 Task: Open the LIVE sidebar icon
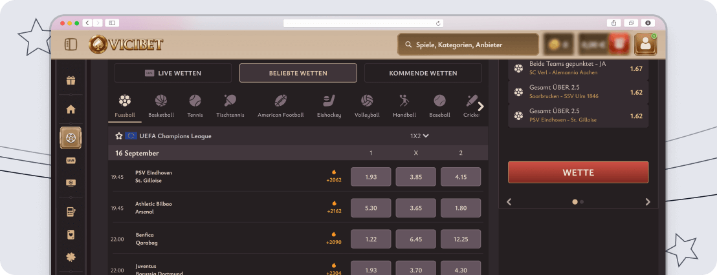[71, 161]
